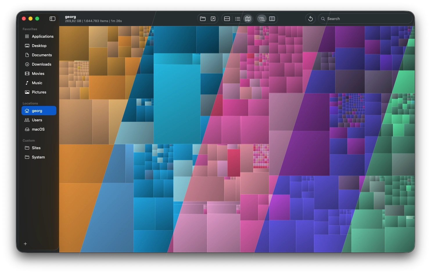
Task: Open Applications in the sidebar
Action: point(39,36)
